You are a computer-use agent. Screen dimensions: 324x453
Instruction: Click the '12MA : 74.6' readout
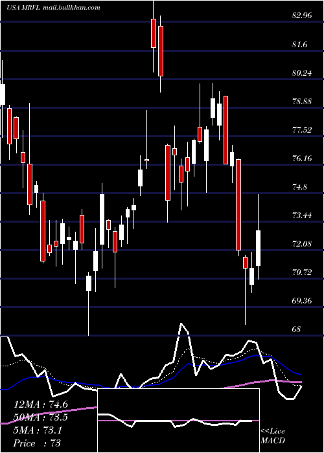coord(41,404)
